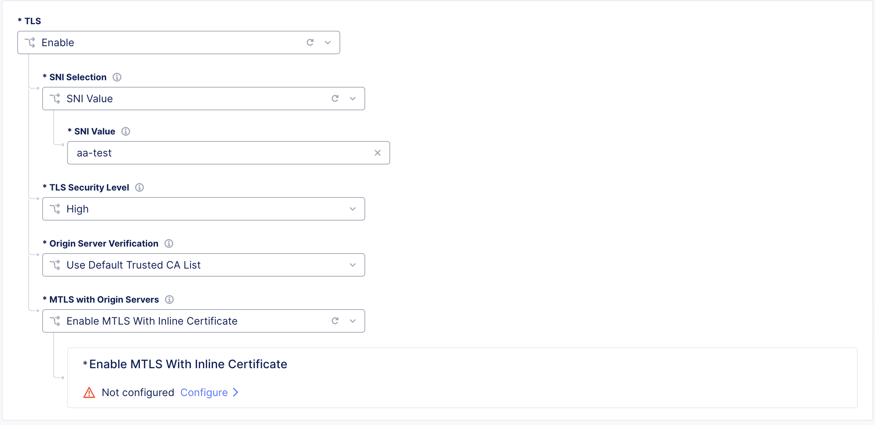875x425 pixels.
Task: Click the refresh icon on Enable MTLS With Inline Certificate
Action: (334, 321)
